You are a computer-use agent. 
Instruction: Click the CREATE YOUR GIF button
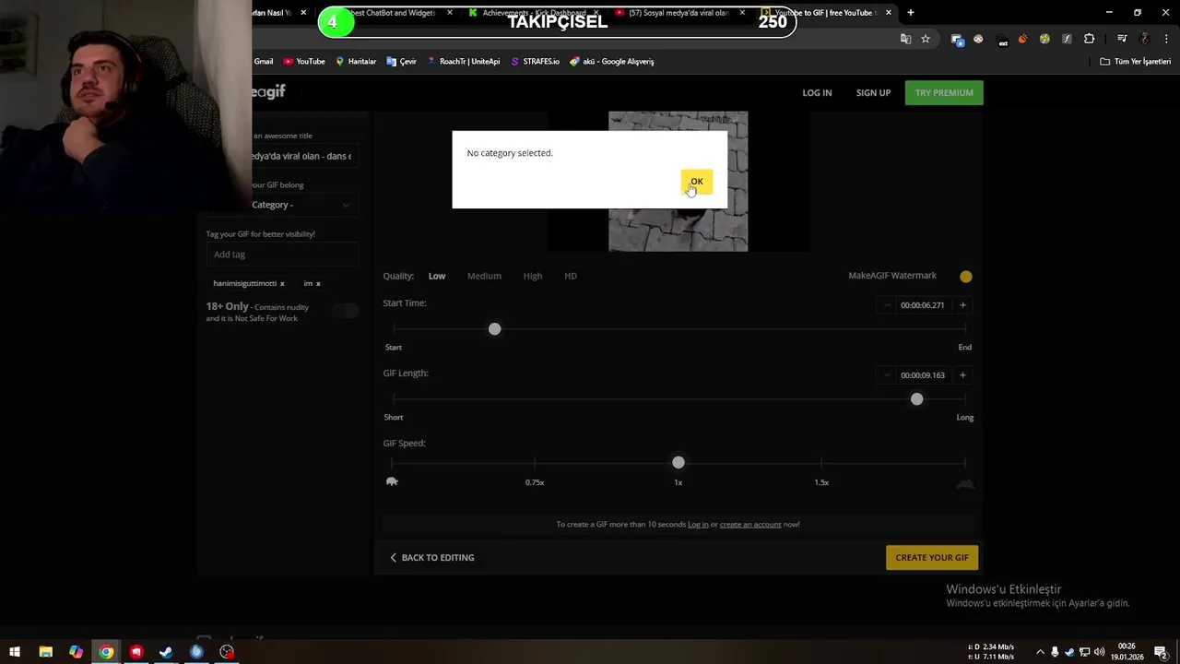(932, 557)
